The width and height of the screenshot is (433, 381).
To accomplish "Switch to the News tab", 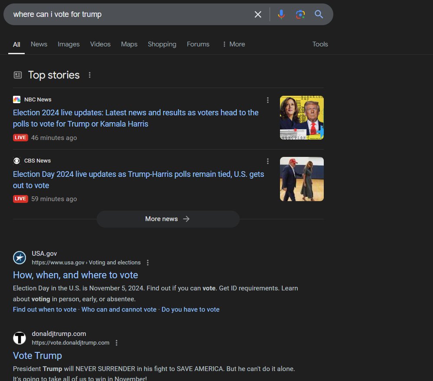I will [39, 44].
